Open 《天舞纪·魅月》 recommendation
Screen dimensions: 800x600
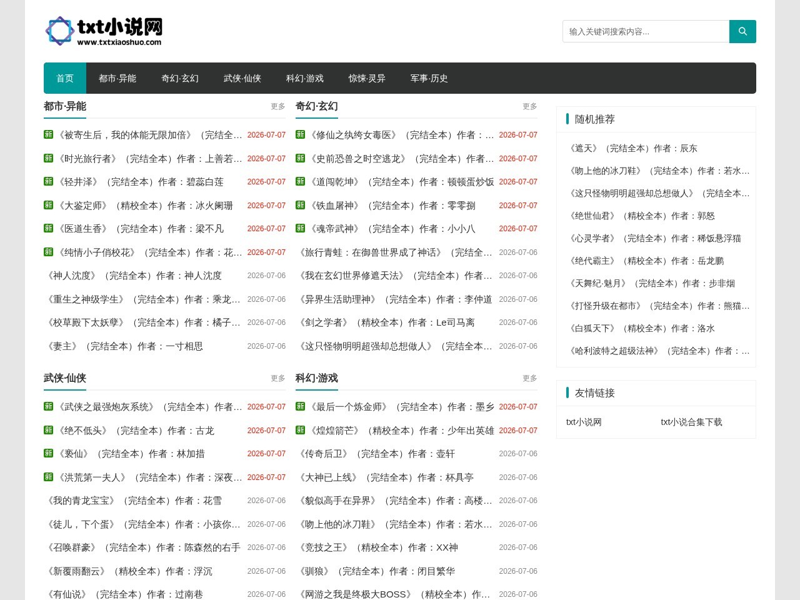click(x=651, y=283)
